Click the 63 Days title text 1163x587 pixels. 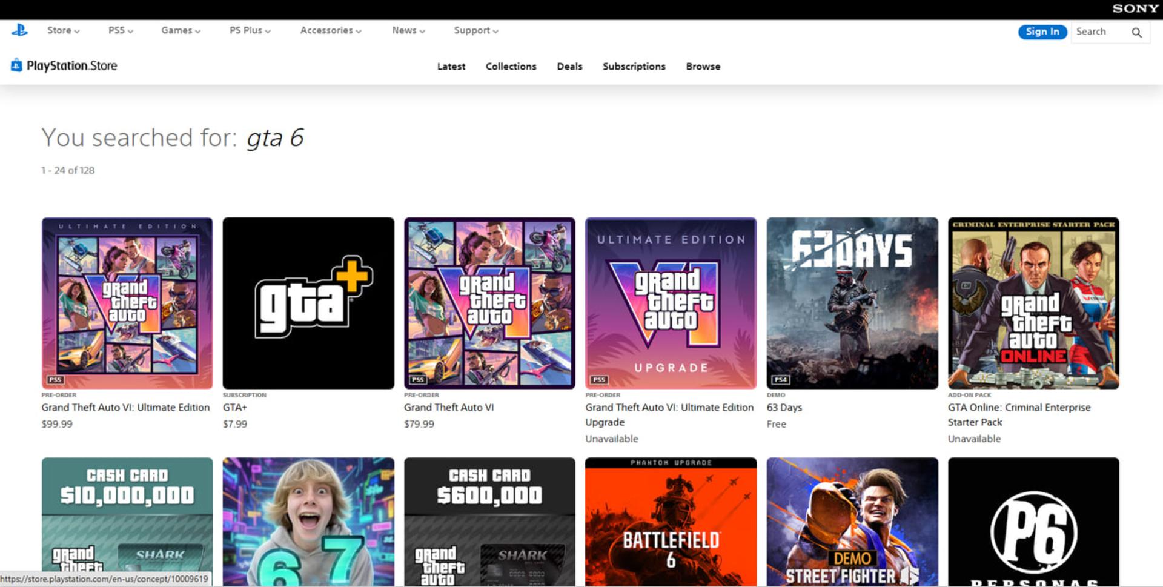point(784,408)
